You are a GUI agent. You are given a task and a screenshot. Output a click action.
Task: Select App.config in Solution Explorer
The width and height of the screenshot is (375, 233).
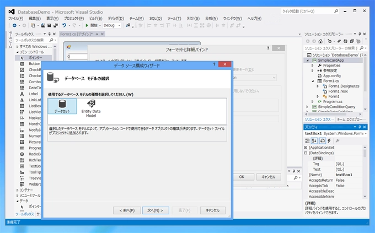(332, 76)
